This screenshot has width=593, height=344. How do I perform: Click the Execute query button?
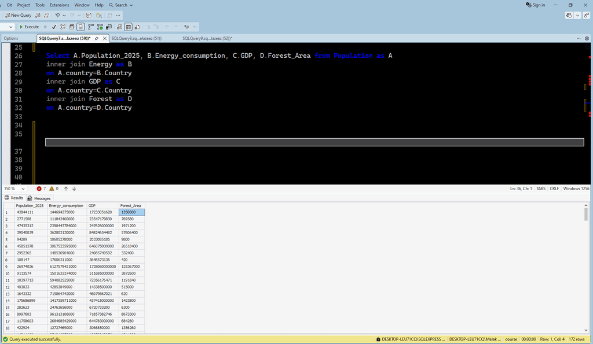30,27
